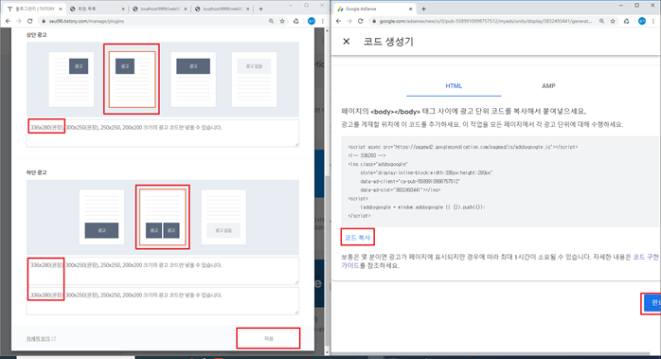Close the 블로그관리 TISTORY tab
Viewport: 661px width, 359px height.
(61, 9)
